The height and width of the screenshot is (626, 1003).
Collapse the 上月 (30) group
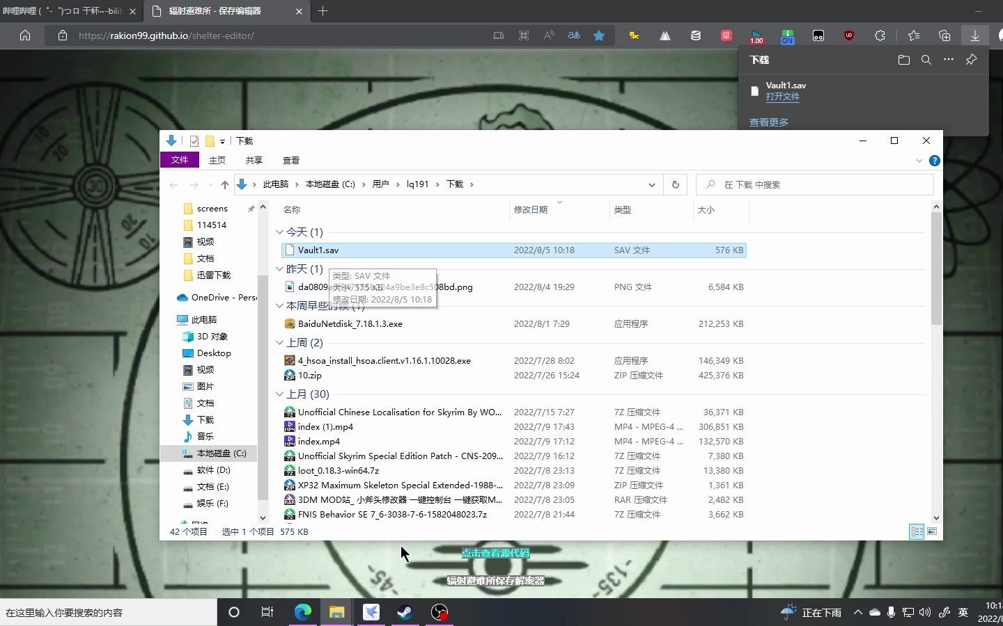pyautogui.click(x=279, y=394)
